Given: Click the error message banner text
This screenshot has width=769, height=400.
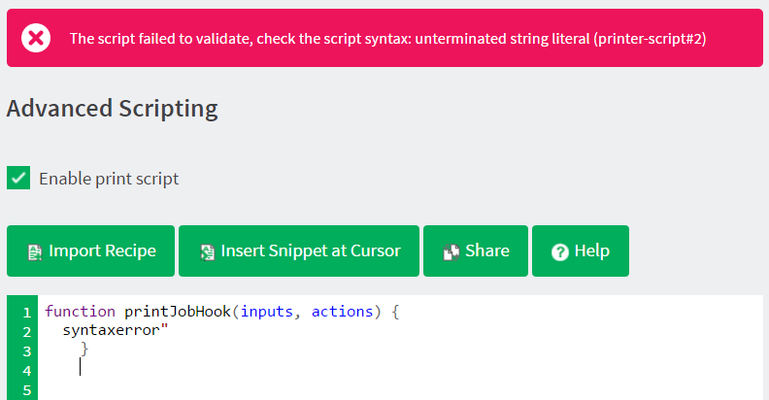Looking at the screenshot, I should coord(387,39).
